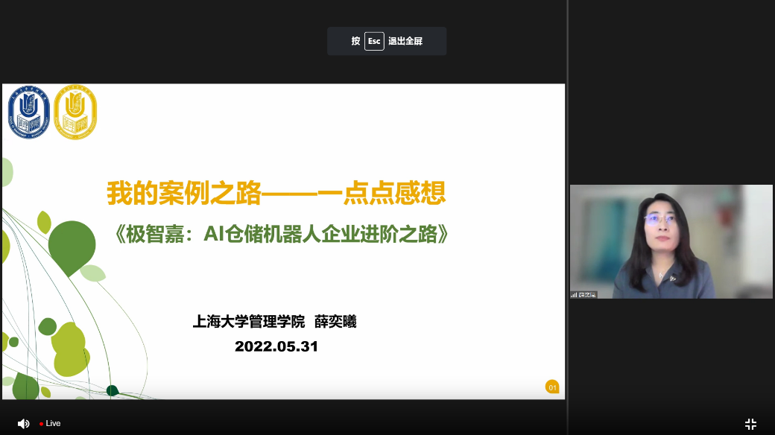Click the exit fullscreen icon
Image resolution: width=775 pixels, height=435 pixels.
[750, 423]
